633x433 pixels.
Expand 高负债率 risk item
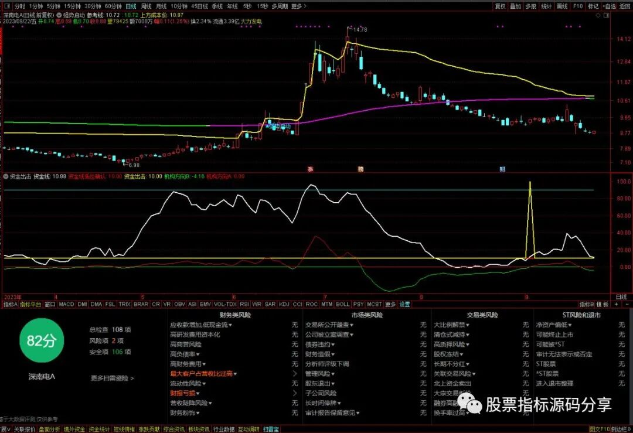185,354
